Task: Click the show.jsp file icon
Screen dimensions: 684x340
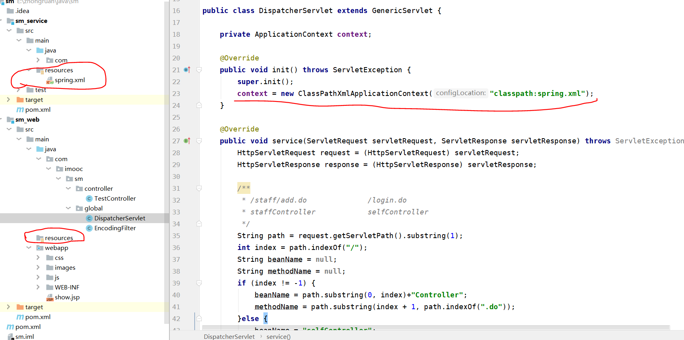Action: click(50, 297)
